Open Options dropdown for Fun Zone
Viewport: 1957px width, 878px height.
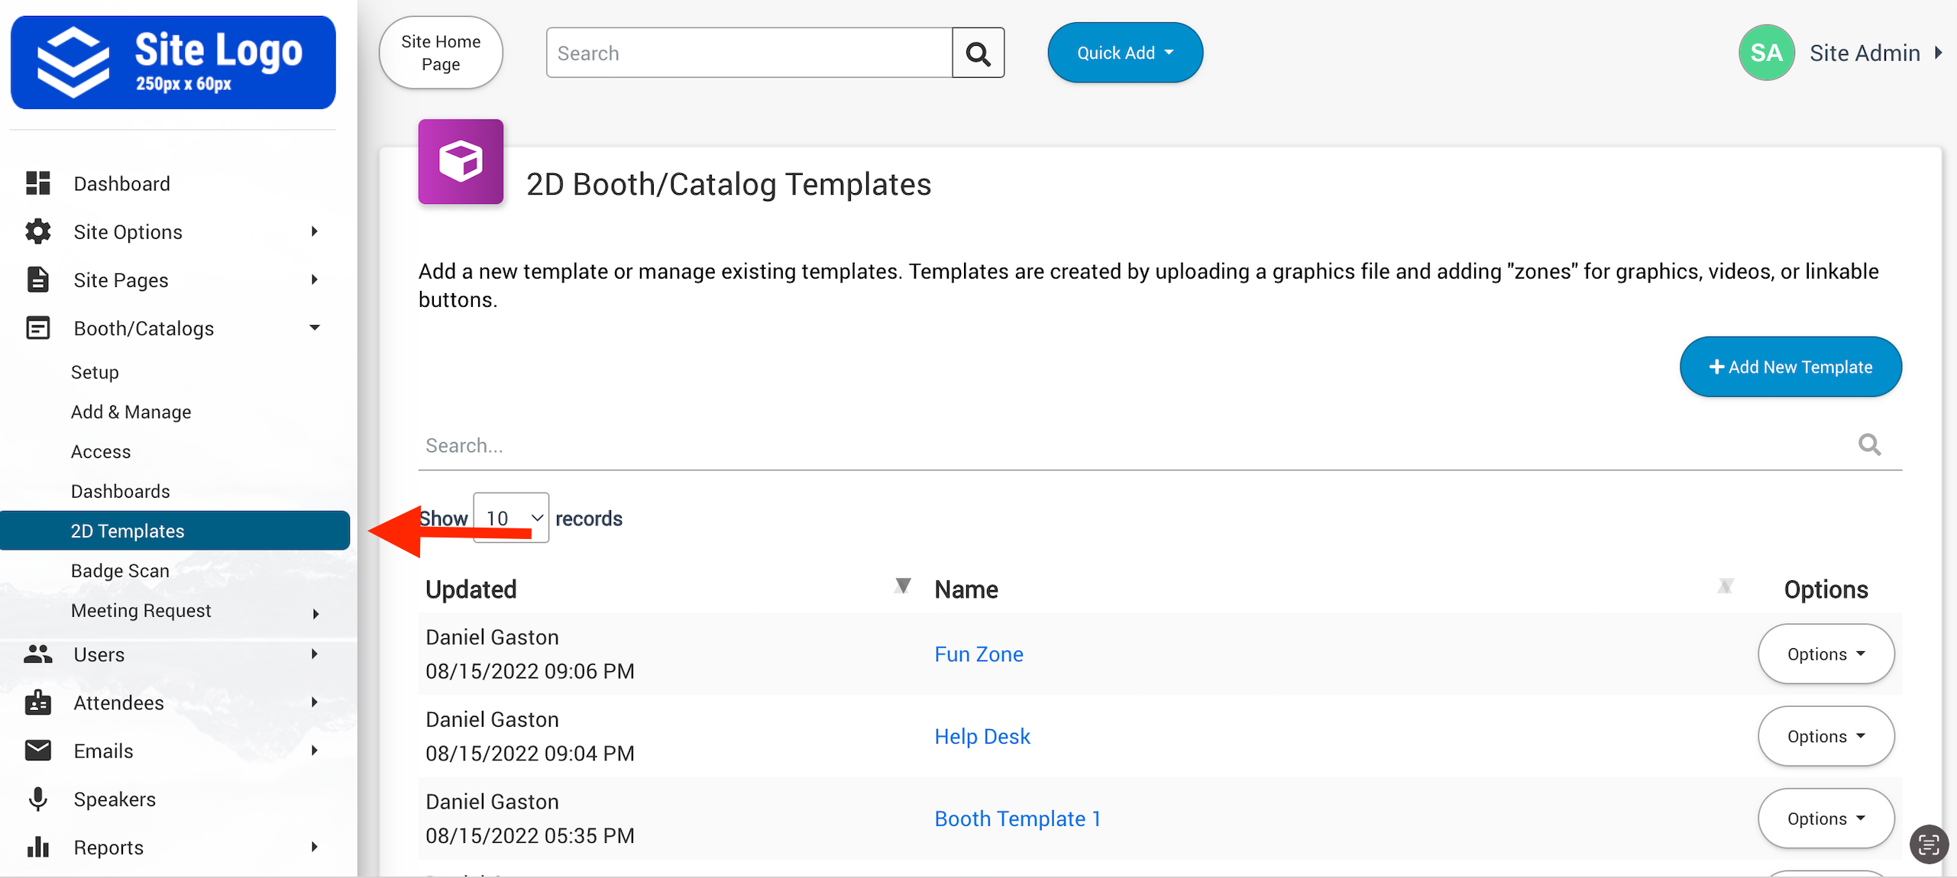(x=1826, y=654)
